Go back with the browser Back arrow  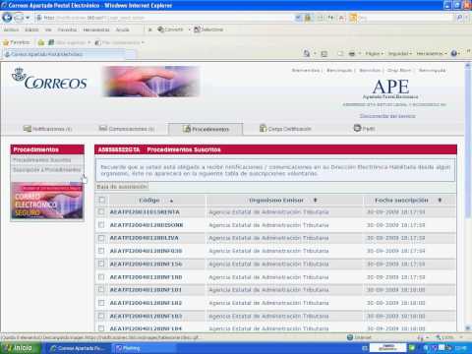click(7, 17)
